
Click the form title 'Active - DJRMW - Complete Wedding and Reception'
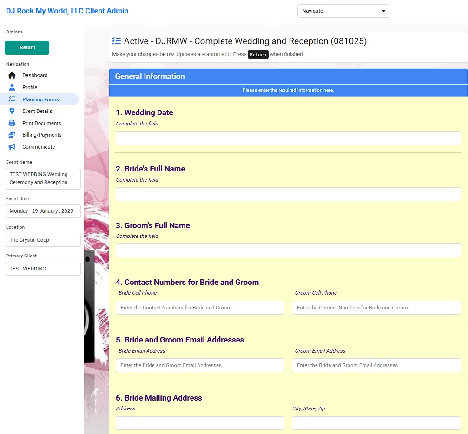pos(245,41)
